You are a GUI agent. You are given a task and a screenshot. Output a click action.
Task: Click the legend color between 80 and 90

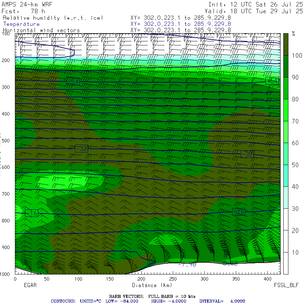coord(286,88)
